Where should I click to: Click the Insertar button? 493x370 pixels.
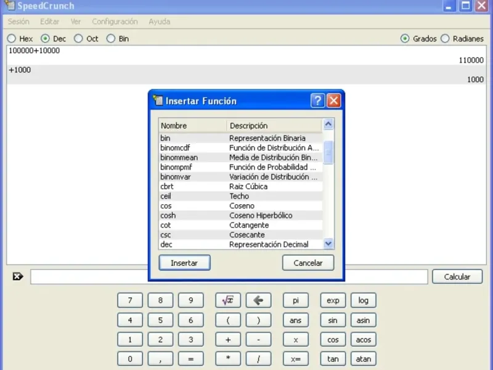click(x=184, y=263)
